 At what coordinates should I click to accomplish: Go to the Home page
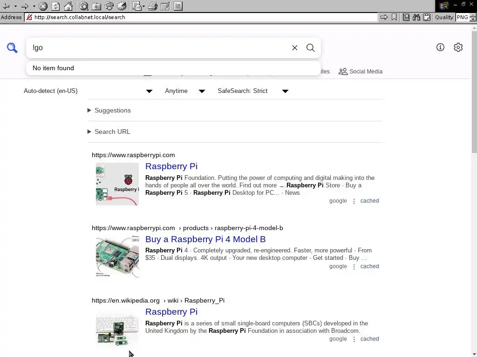(x=68, y=6)
